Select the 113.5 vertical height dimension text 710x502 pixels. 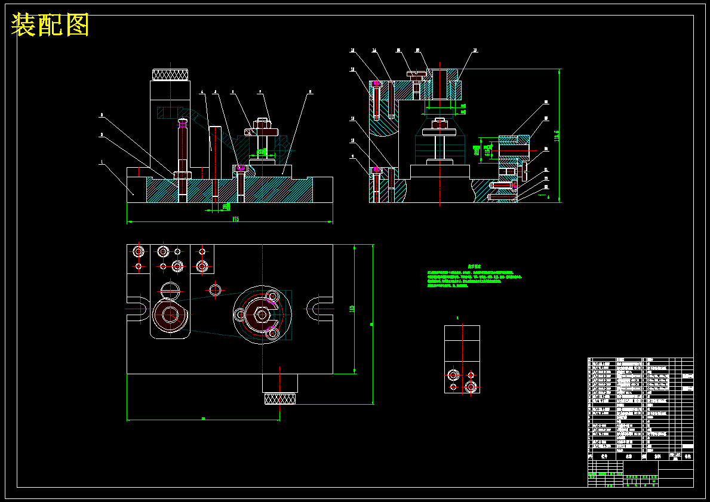pyautogui.click(x=557, y=136)
